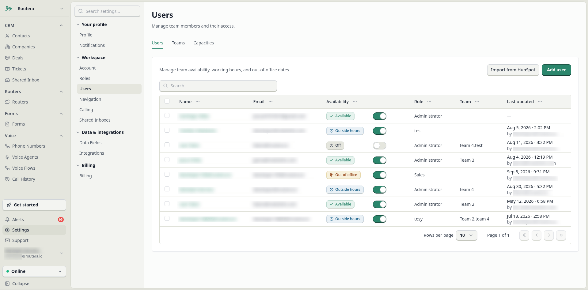Open Alerts bell icon
588x290 pixels.
(x=7, y=220)
